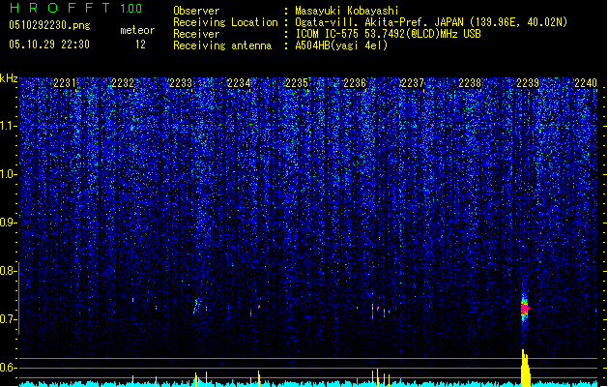This screenshot has height=387, width=608.
Task: Click the Observer name Masayuki Kobayashi
Action: pyautogui.click(x=347, y=11)
